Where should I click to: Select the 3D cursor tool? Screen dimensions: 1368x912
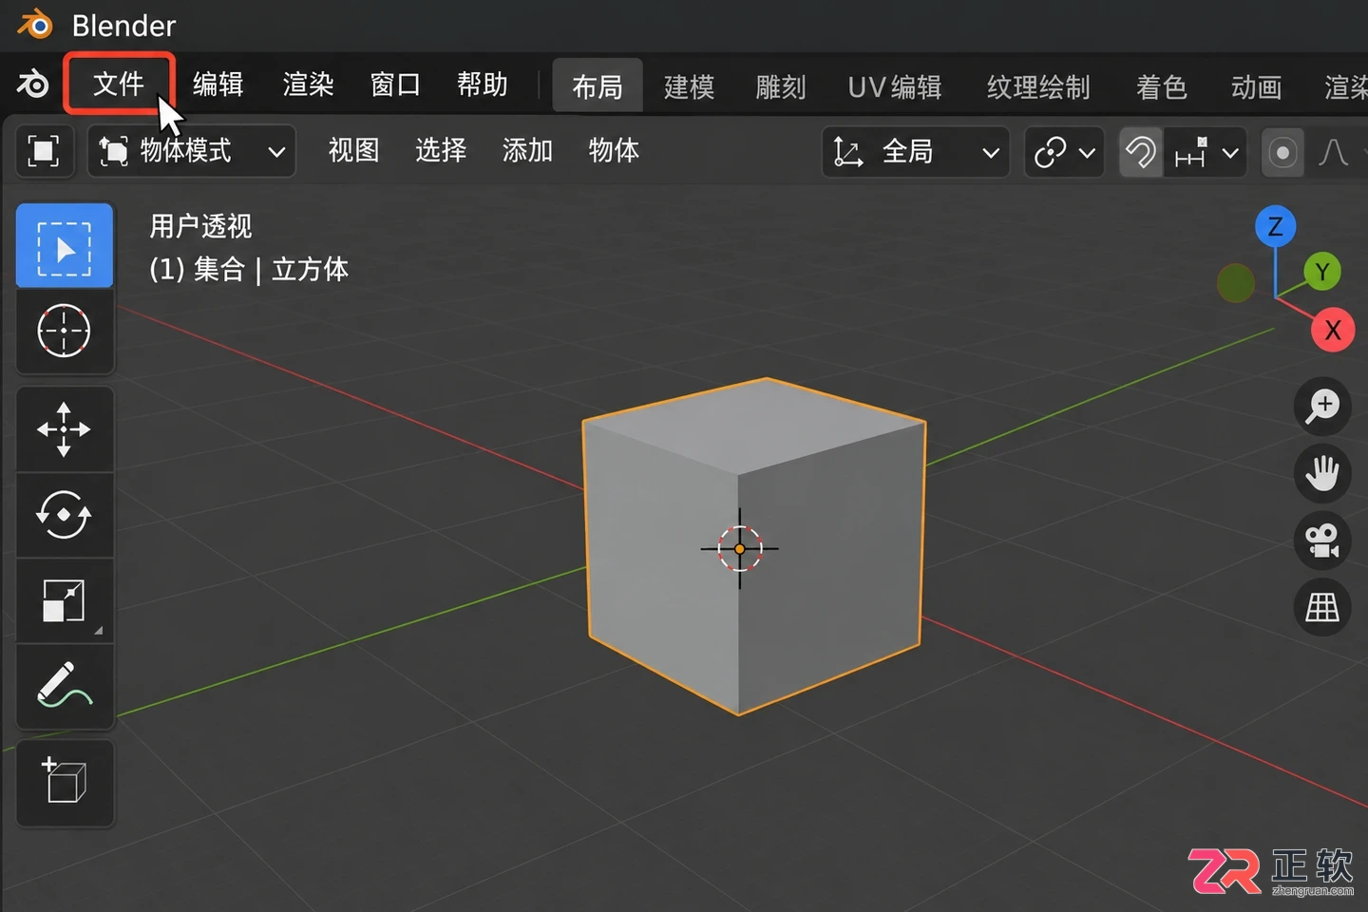coord(65,332)
